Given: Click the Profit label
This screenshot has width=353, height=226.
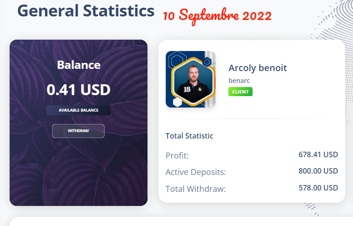Looking at the screenshot, I should pos(177,155).
